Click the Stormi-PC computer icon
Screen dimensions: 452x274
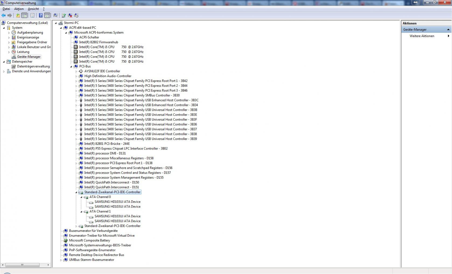click(x=60, y=23)
